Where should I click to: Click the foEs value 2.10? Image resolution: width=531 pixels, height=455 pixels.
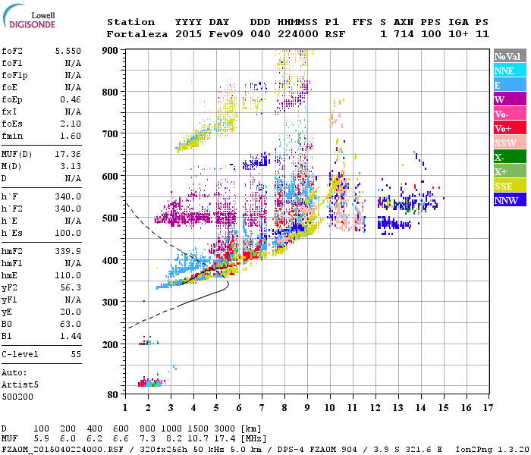coord(71,124)
